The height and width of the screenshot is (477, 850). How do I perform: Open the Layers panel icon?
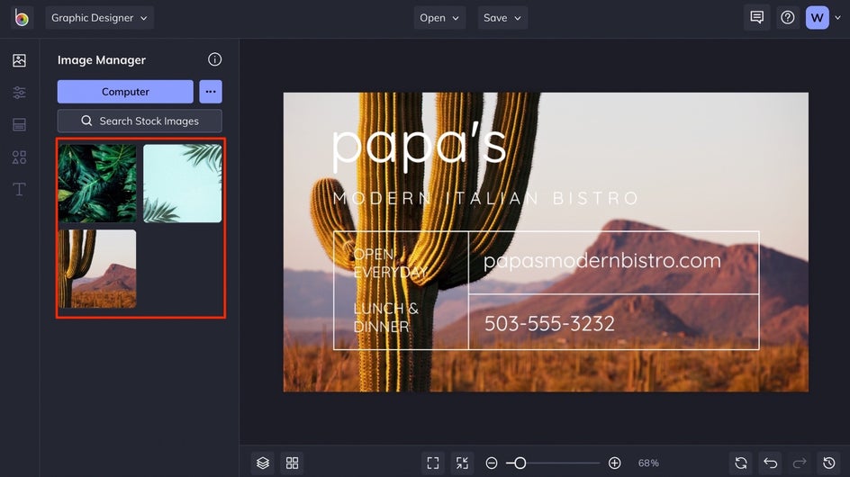[263, 463]
